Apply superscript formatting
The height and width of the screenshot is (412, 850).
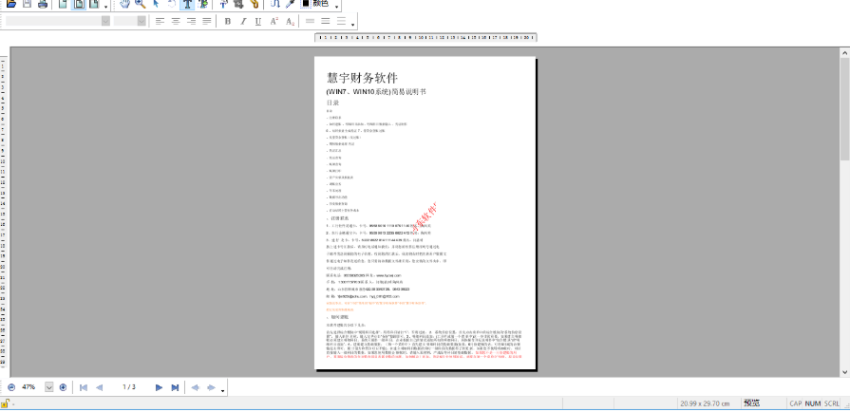click(274, 21)
